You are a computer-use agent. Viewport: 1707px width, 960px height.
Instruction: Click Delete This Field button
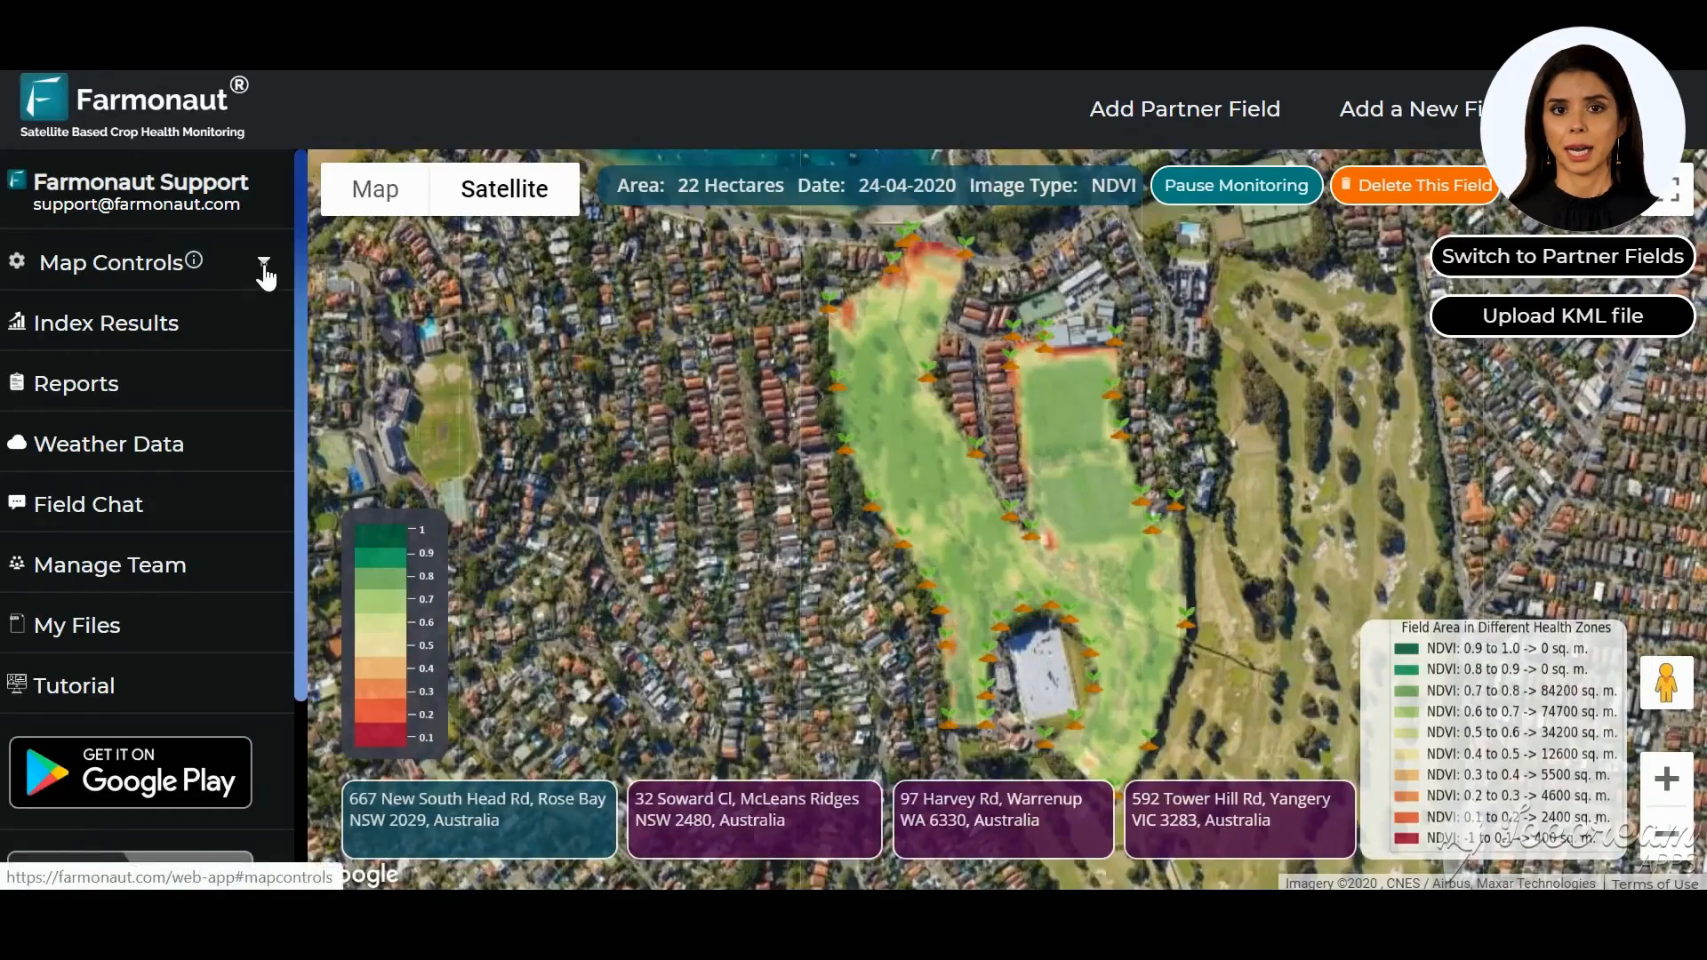click(1415, 185)
